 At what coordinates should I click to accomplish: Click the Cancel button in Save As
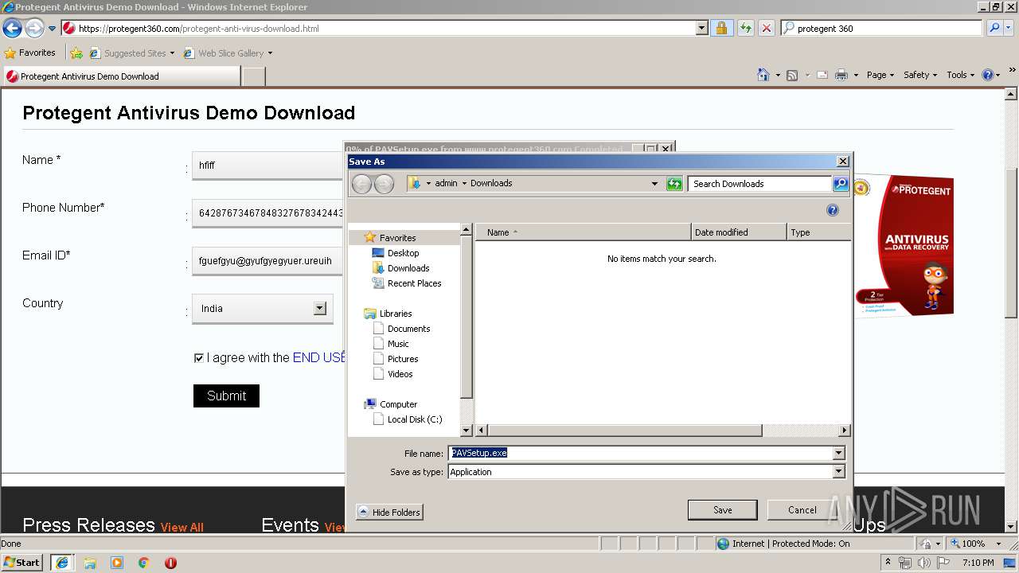802,510
